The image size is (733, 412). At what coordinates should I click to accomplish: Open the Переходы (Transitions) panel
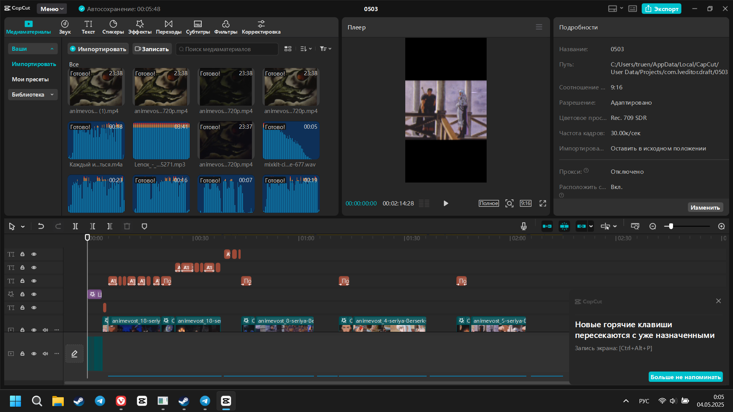pos(168,27)
